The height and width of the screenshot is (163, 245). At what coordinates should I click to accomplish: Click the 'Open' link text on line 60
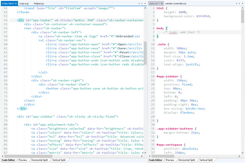(122, 44)
